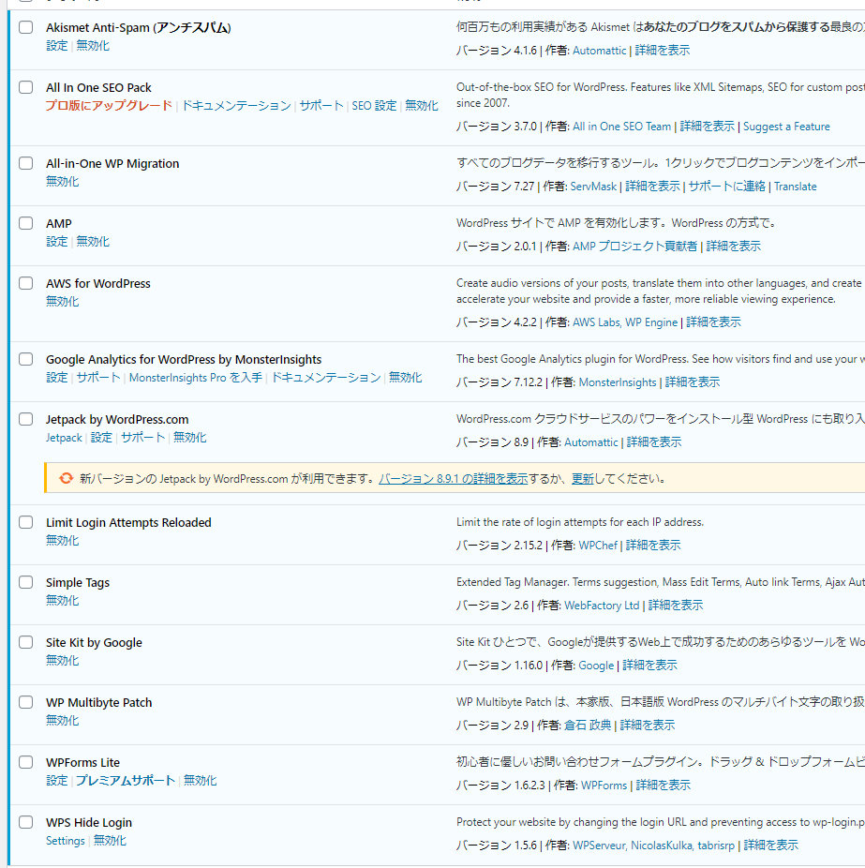Open All in One SEO Team author link
Viewport: 865px width, 868px height.
click(621, 127)
